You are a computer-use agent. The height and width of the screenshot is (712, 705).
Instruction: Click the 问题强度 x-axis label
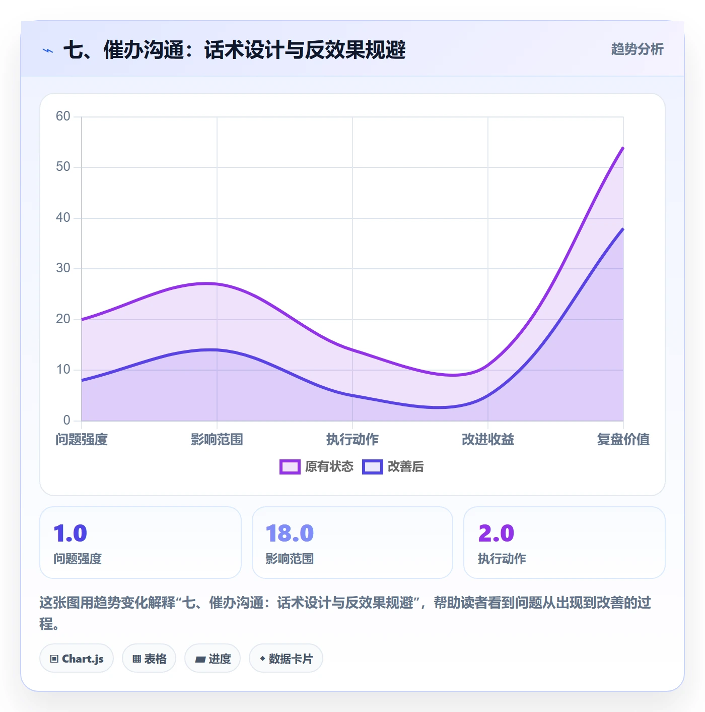pos(82,440)
